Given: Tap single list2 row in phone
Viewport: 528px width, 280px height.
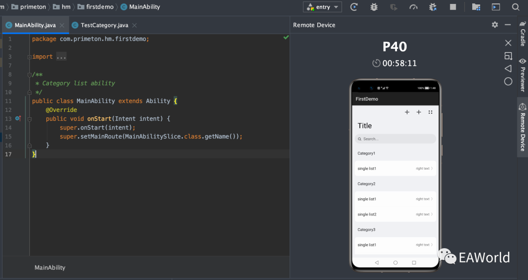Looking at the screenshot, I should 396,214.
